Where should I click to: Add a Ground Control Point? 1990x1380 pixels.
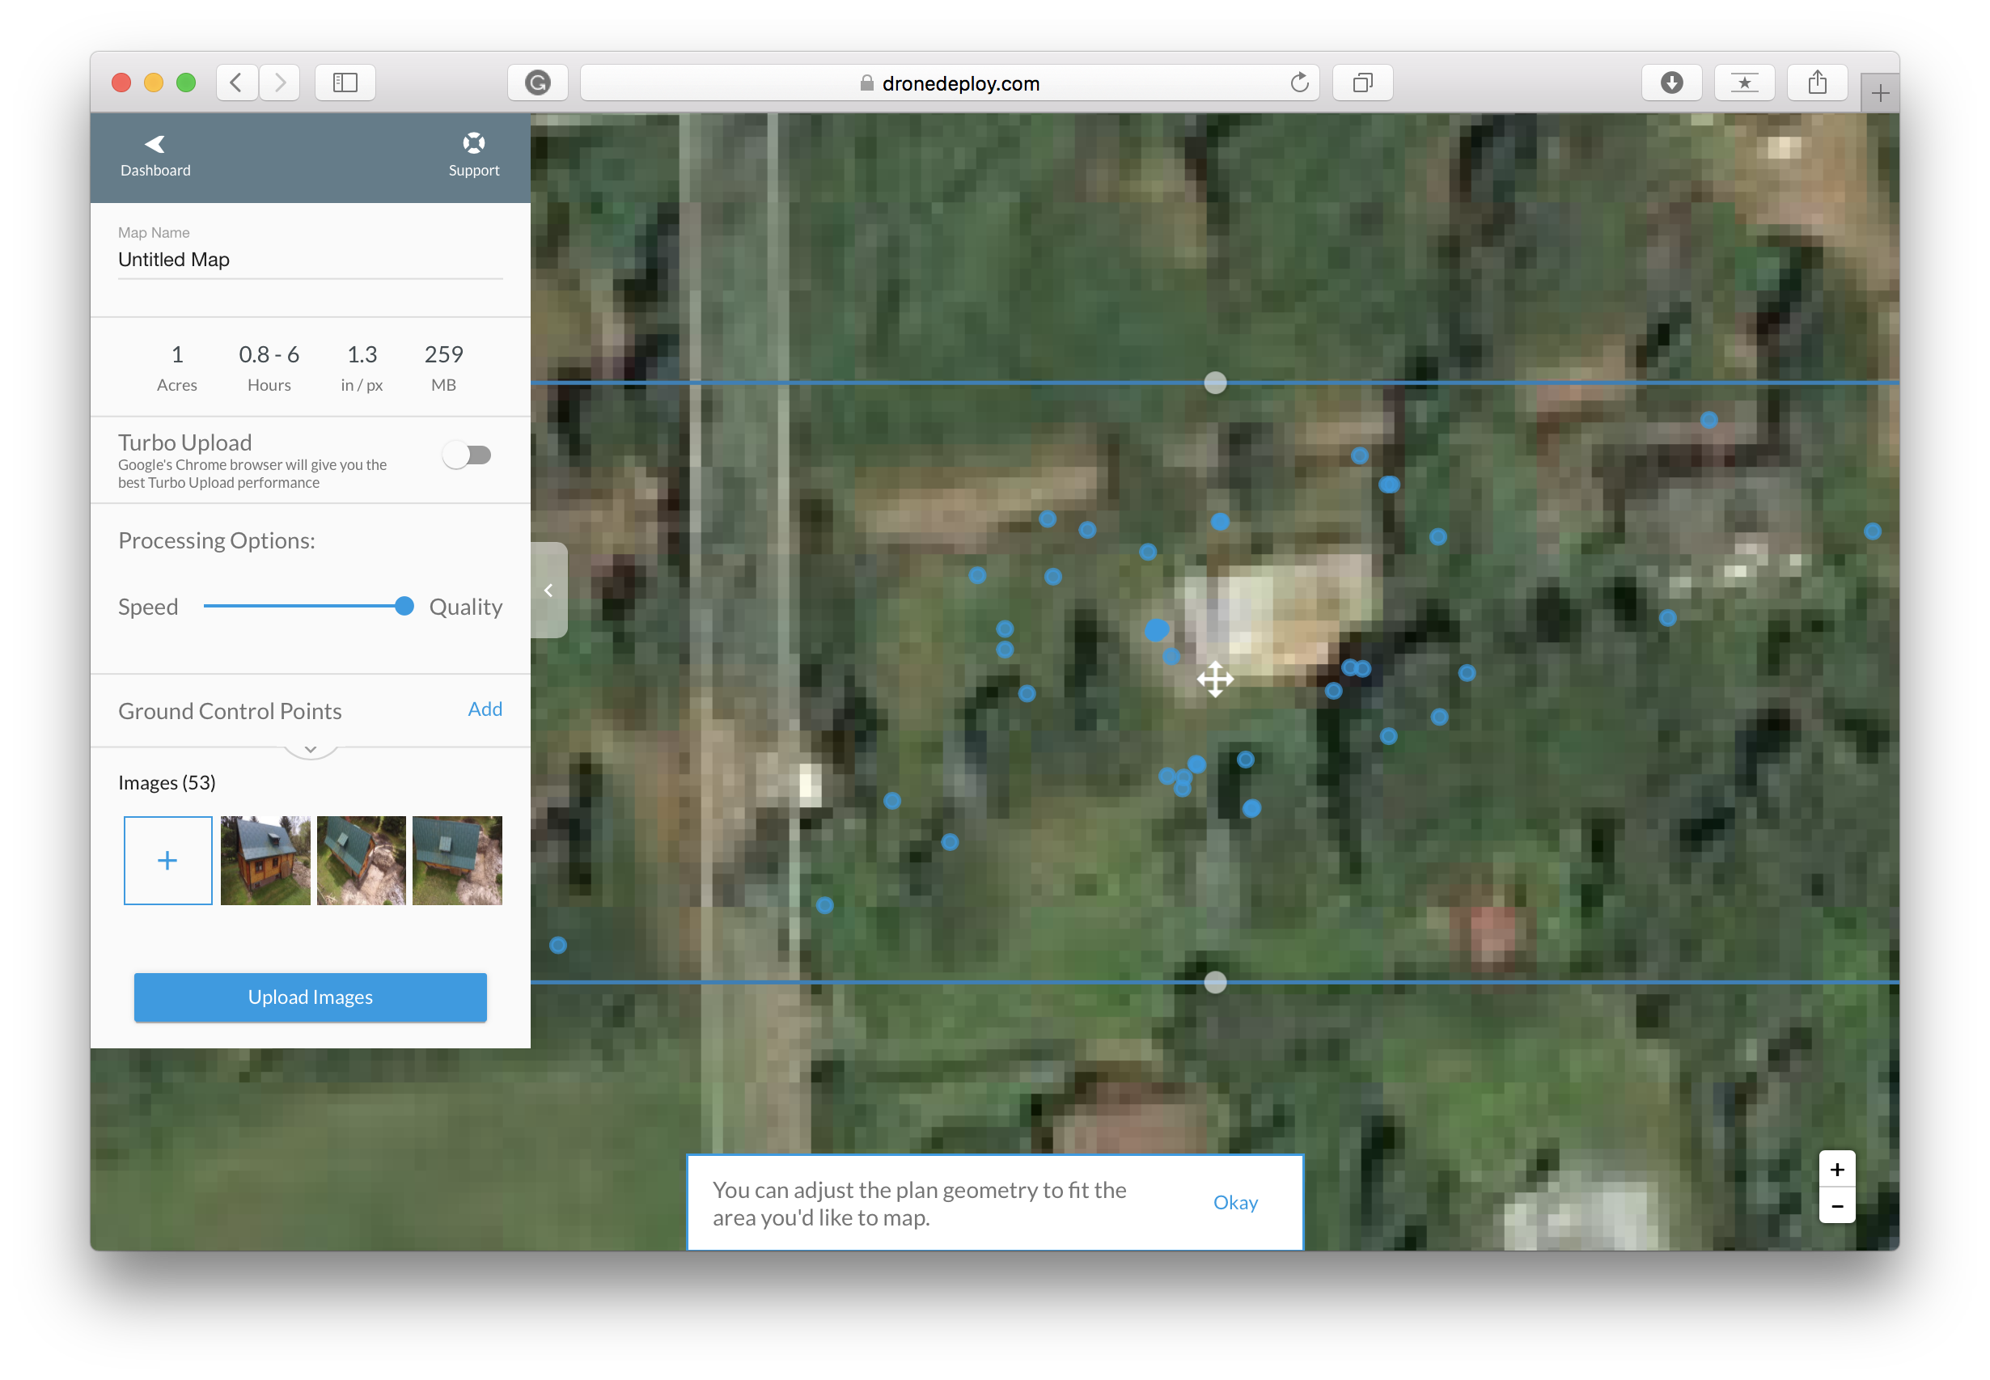click(x=484, y=709)
